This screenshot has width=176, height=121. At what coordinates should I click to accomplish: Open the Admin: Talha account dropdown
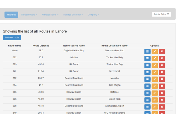coord(161,14)
